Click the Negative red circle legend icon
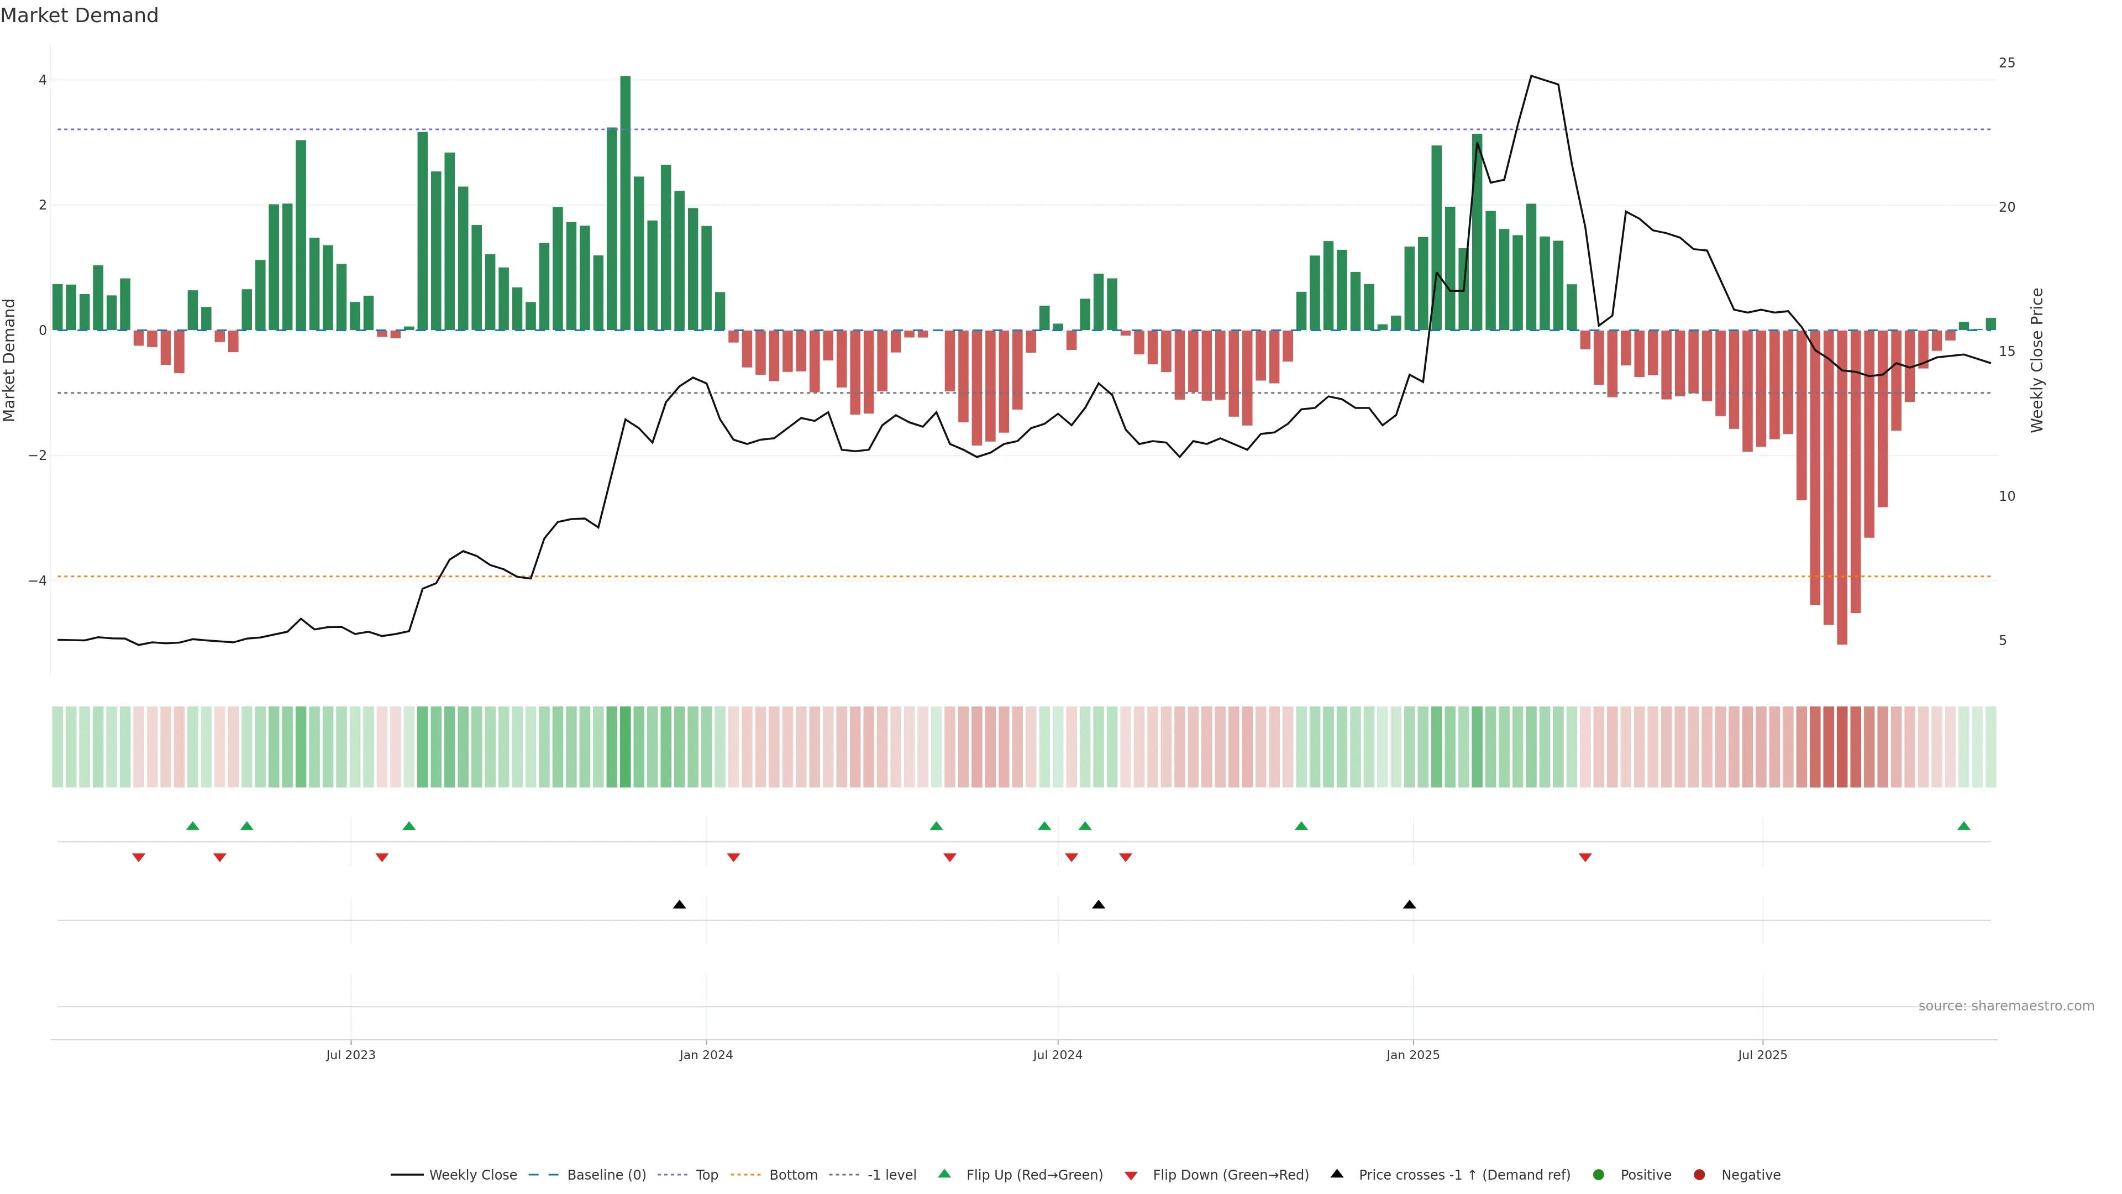 [1699, 1175]
